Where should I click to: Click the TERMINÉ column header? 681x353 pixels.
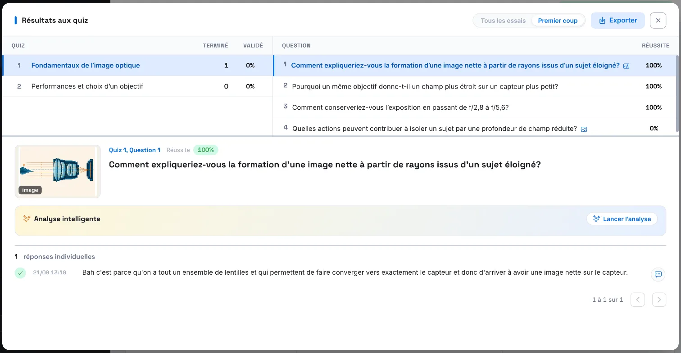point(215,45)
